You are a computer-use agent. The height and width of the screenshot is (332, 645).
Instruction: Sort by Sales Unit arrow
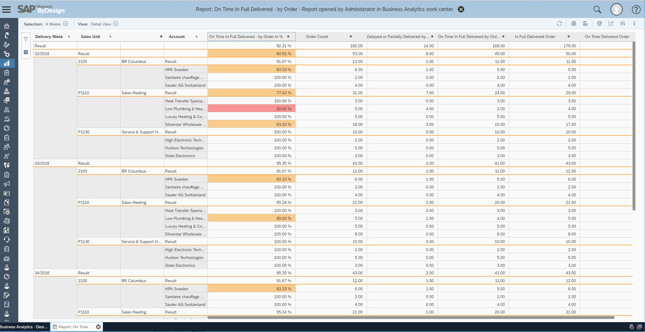110,36
